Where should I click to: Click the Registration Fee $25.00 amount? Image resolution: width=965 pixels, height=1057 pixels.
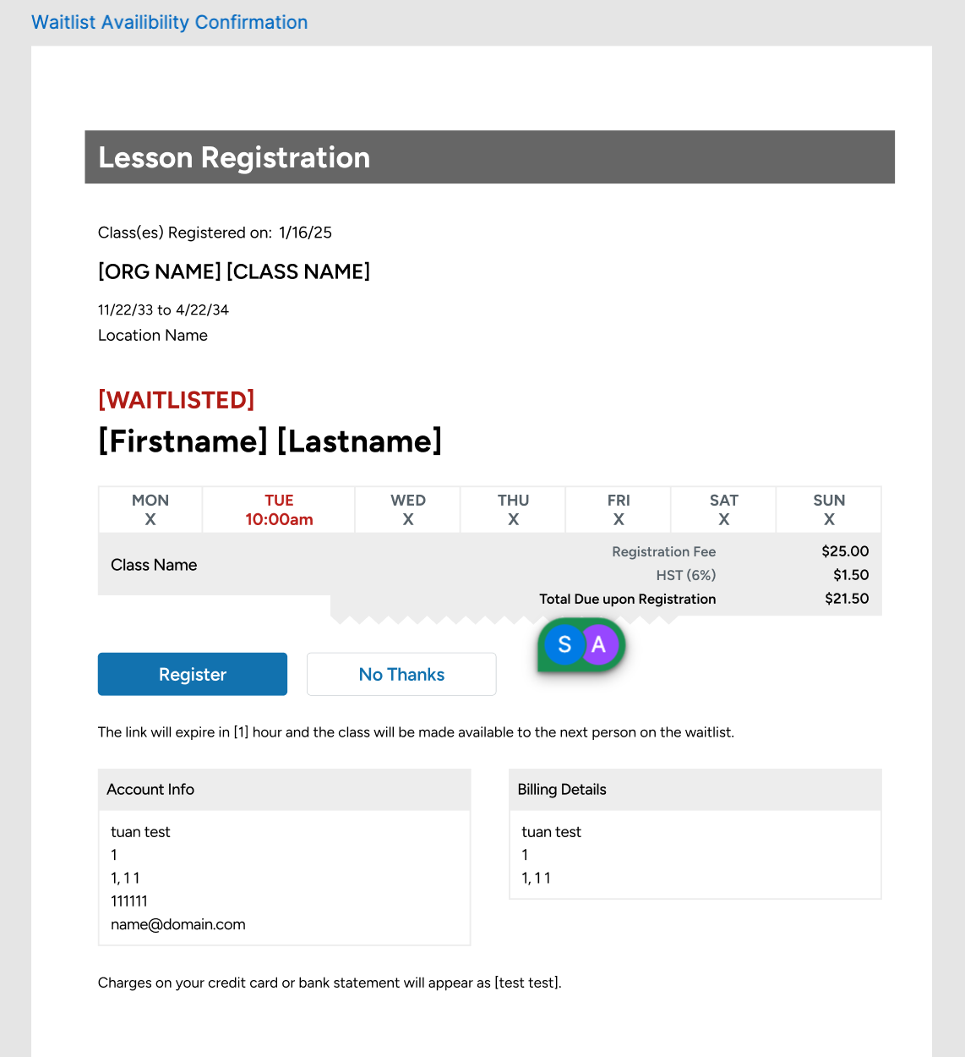(x=845, y=551)
